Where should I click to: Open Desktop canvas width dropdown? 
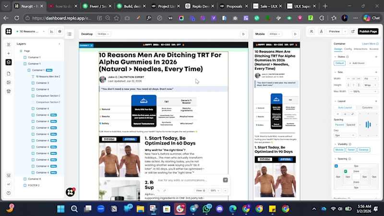tap(103, 34)
